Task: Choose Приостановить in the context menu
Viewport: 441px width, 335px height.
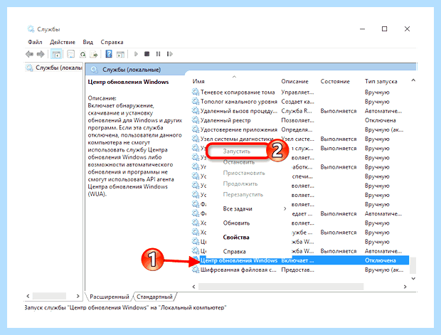Action: [244, 173]
